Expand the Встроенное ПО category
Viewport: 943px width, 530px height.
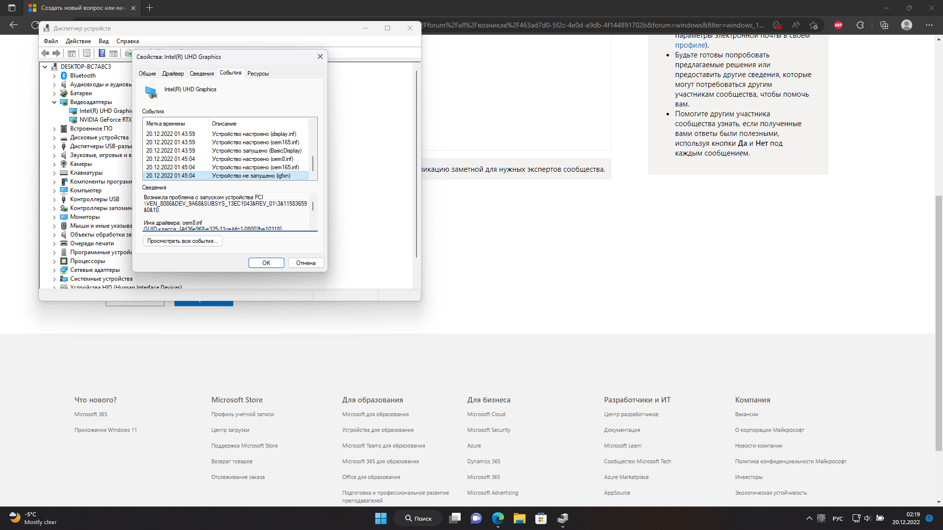click(55, 129)
